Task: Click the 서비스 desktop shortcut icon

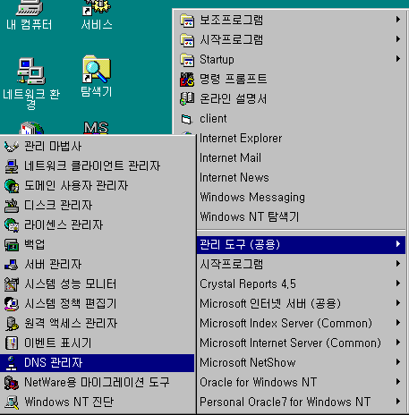Action: [x=97, y=7]
